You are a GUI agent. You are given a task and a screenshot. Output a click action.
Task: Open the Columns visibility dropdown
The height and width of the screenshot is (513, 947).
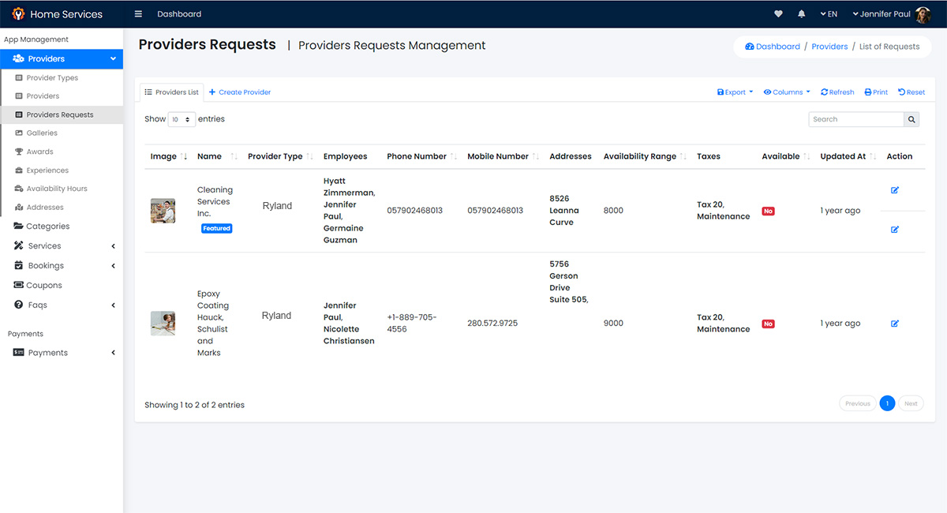click(787, 92)
